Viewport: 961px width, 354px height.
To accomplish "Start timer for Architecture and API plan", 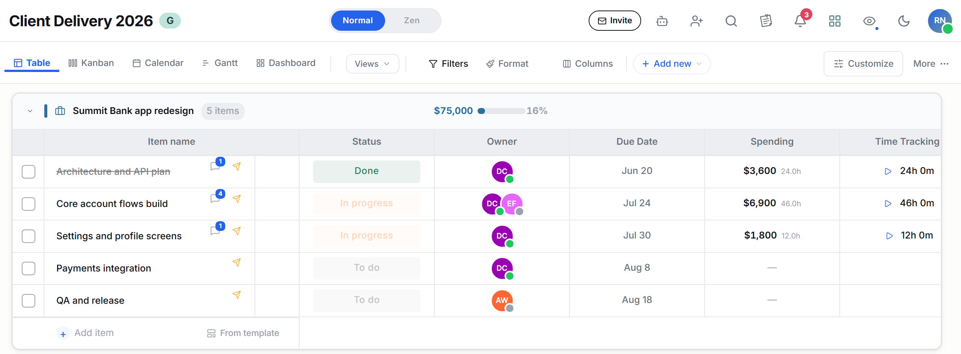I will (x=888, y=171).
